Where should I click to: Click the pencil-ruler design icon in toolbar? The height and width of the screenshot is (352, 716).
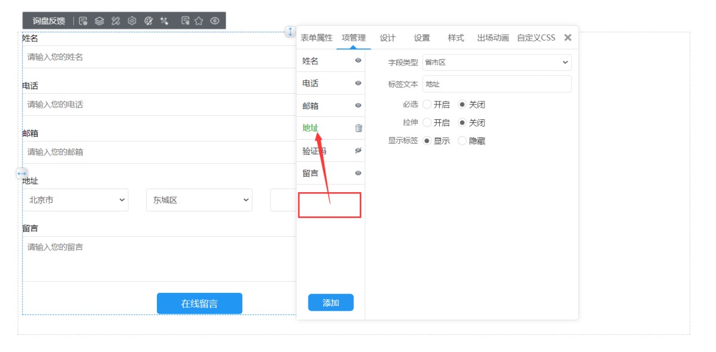pyautogui.click(x=116, y=21)
